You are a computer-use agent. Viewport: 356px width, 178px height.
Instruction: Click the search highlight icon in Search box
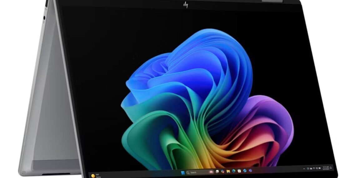click(x=211, y=172)
